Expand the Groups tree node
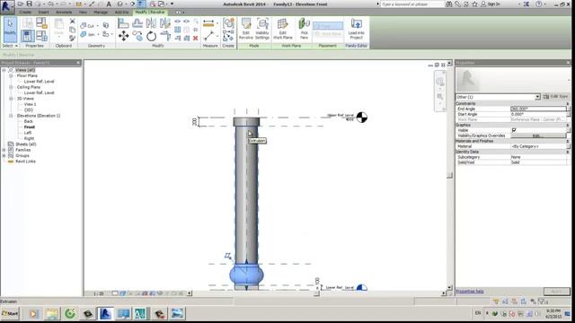 [4, 155]
